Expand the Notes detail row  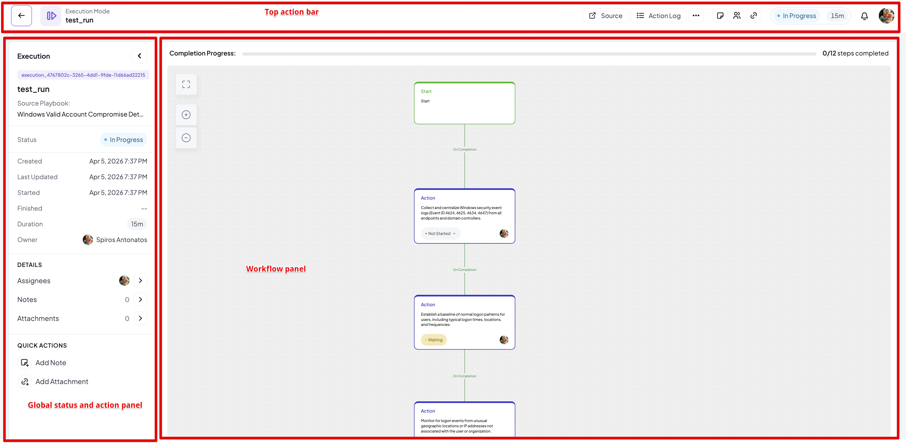(141, 299)
